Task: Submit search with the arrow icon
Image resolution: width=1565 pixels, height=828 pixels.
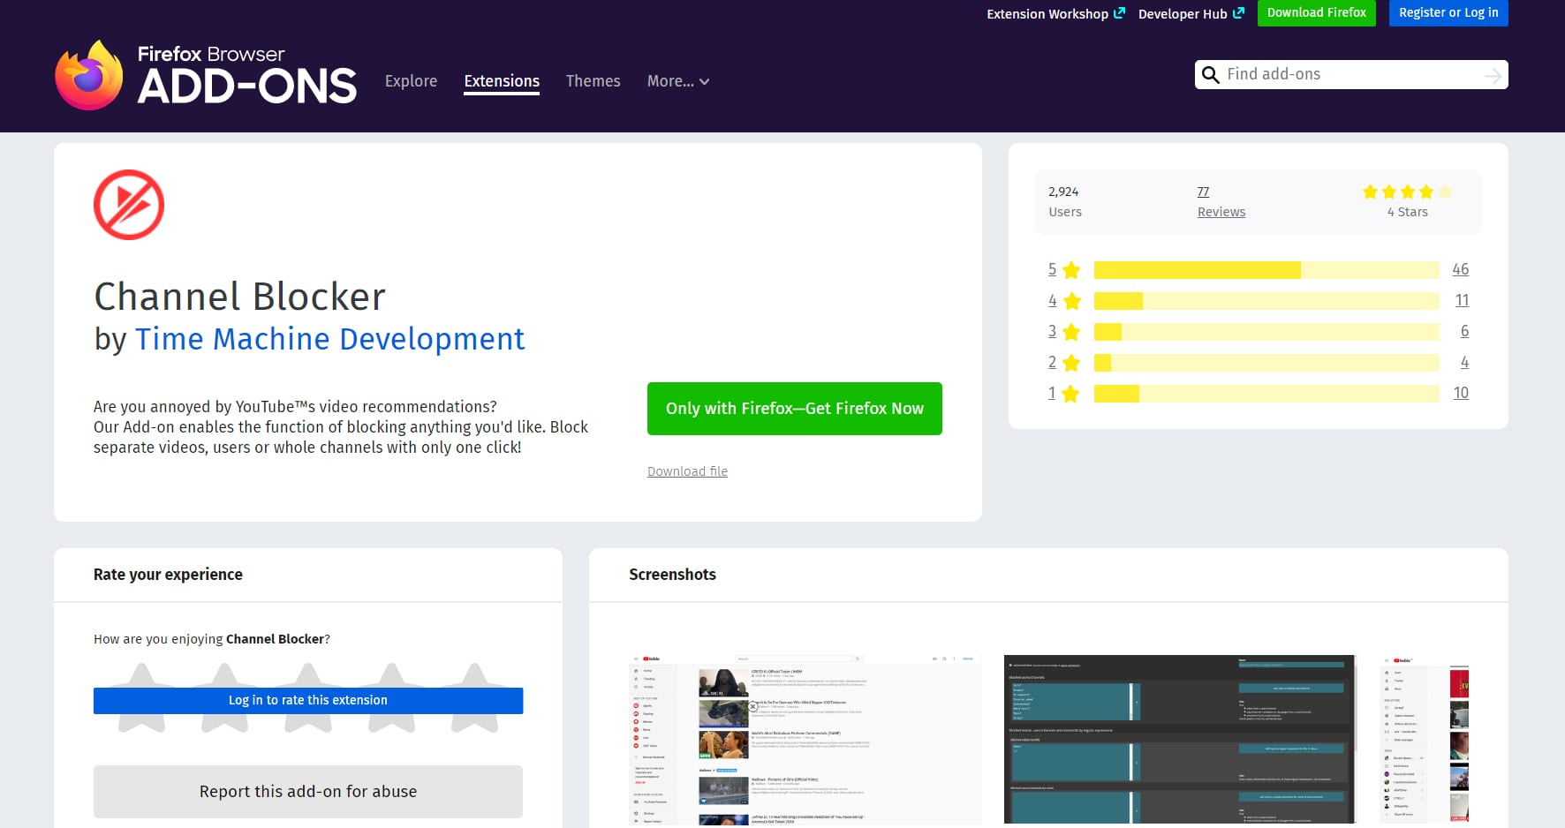Action: (x=1493, y=75)
